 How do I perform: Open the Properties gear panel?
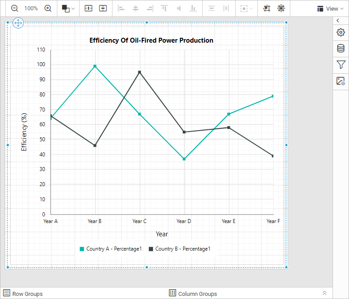tap(341, 32)
